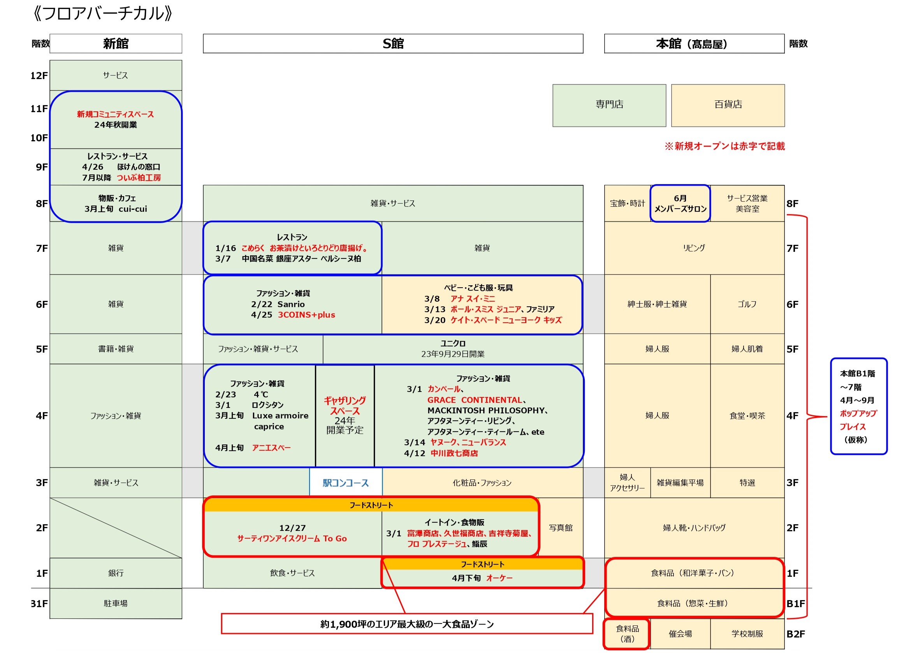Click ファッション・雑貨・サービス cell on 5F
The width and height of the screenshot is (897, 653).
tap(264, 349)
